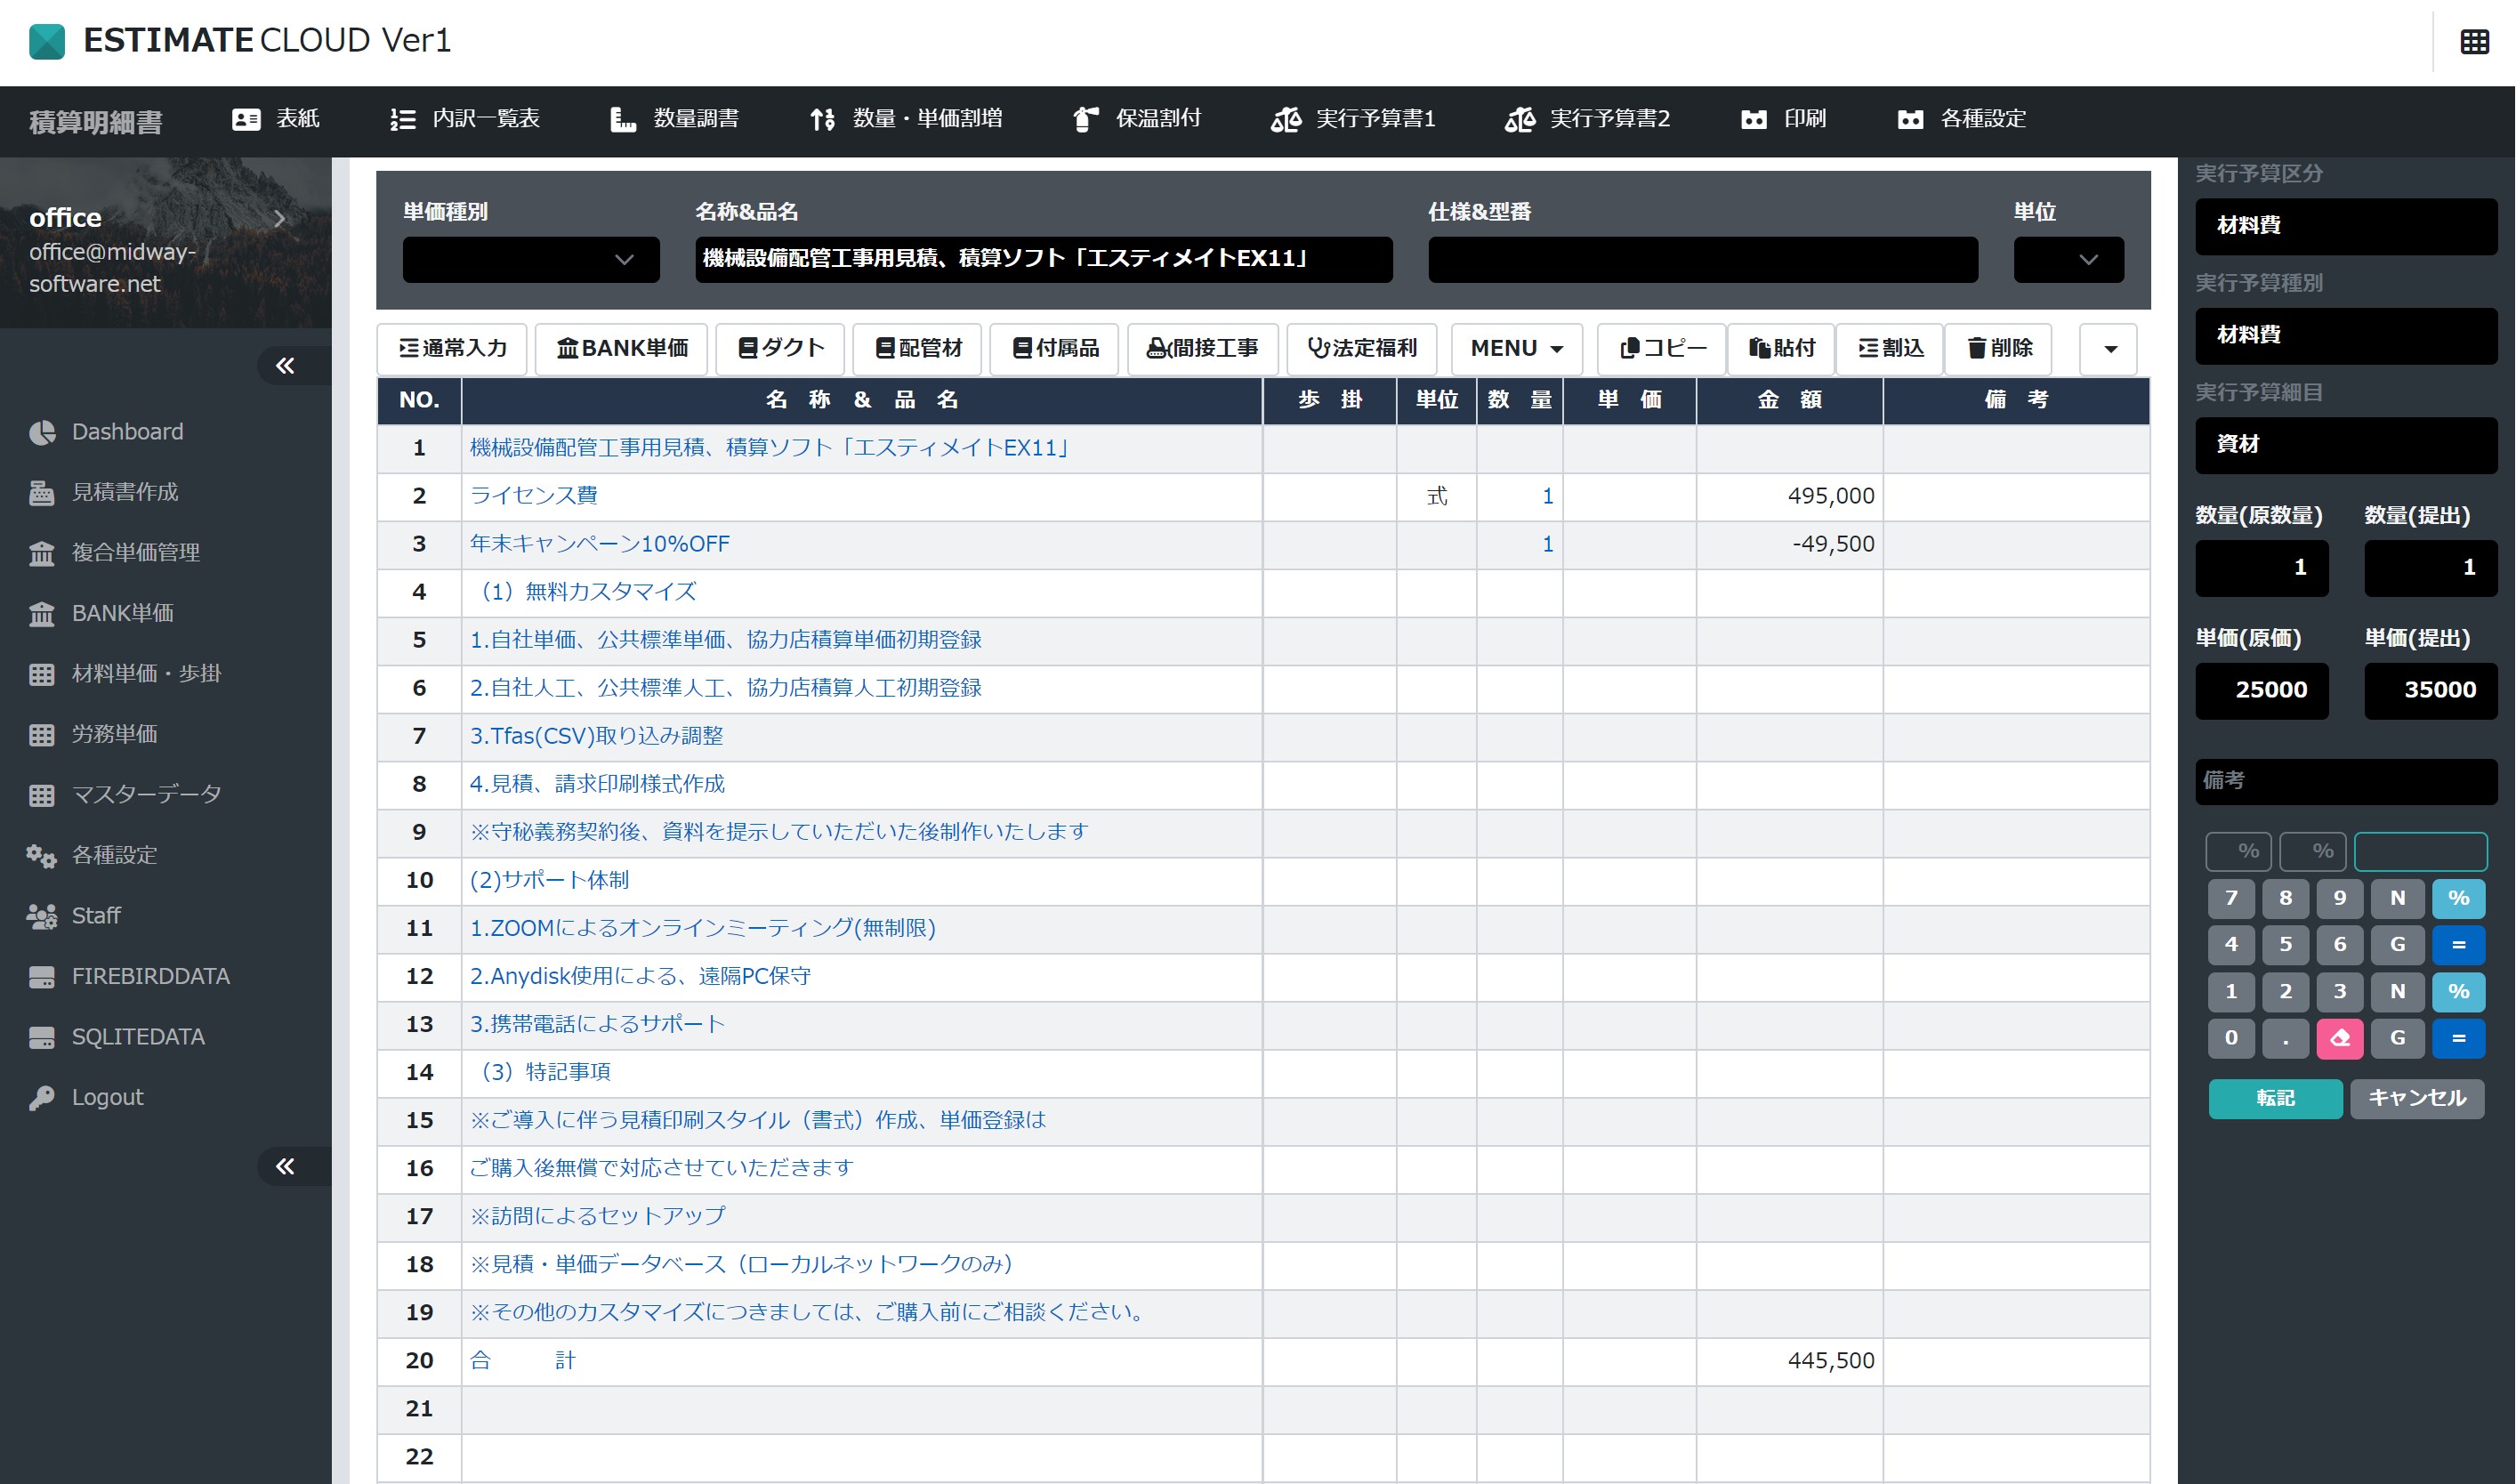2516x1484 pixels.
Task: Click the 仕様&型番 input field
Action: click(1702, 260)
